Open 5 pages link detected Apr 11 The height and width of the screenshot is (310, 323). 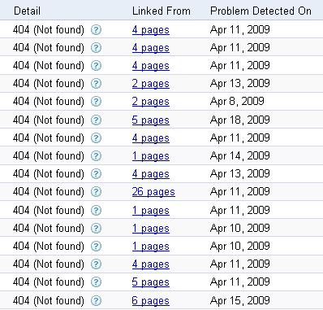pos(151,282)
